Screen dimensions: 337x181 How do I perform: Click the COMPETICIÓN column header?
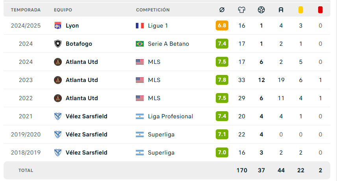coord(153,10)
